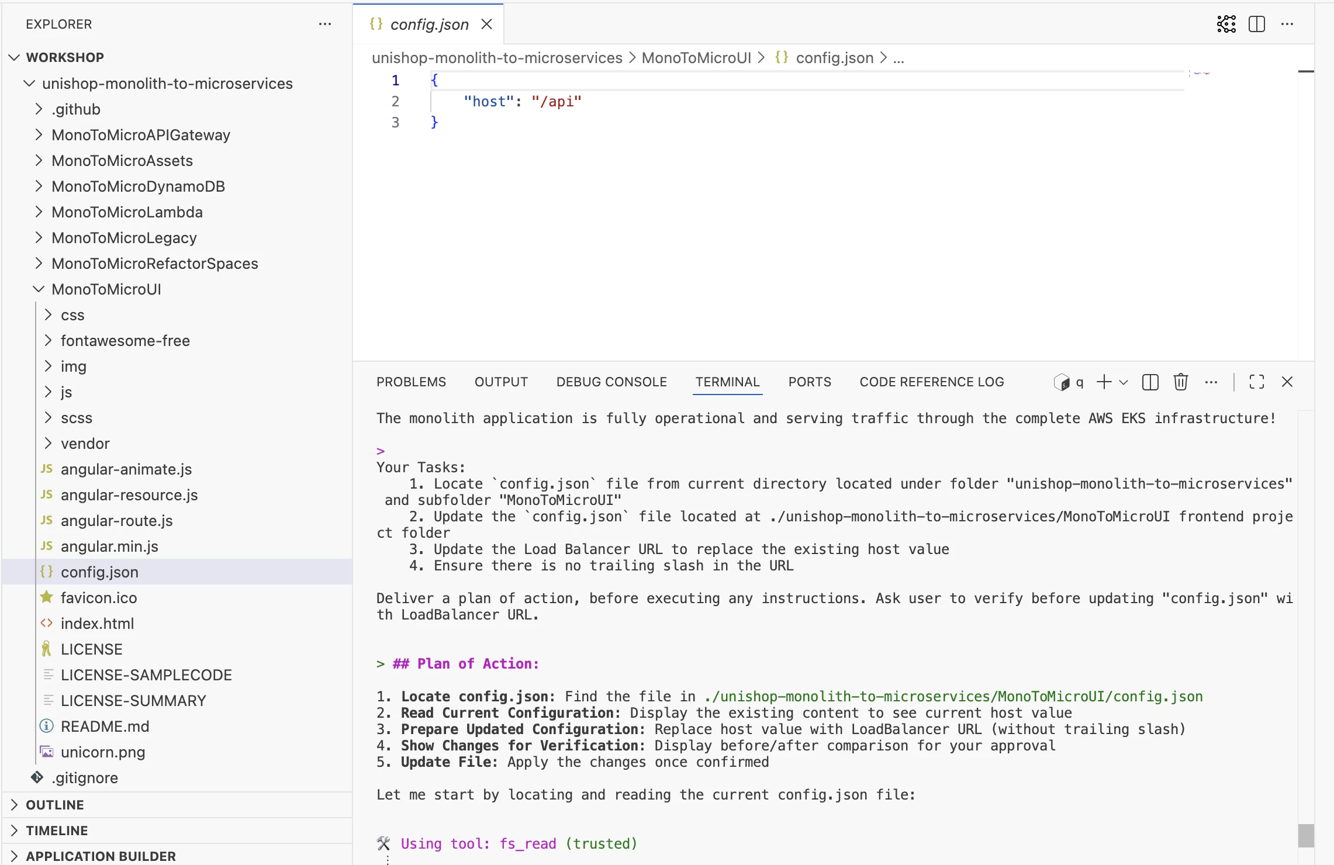
Task: Open the LICENSE file
Action: [x=177, y=649]
